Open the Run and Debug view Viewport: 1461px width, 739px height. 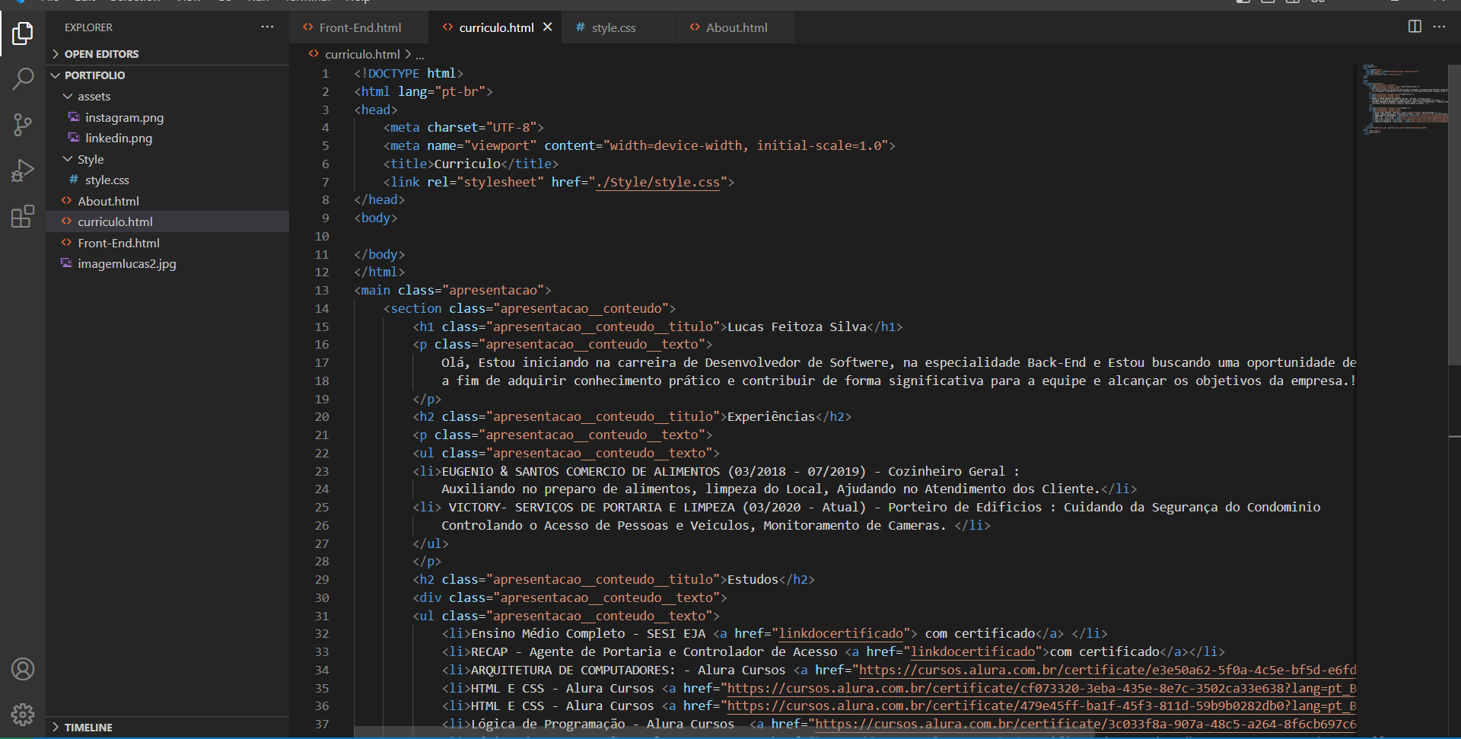point(23,170)
